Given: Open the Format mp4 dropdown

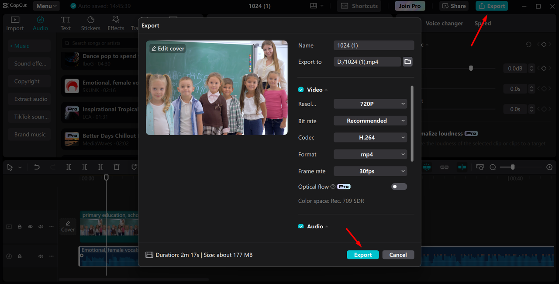Looking at the screenshot, I should 370,154.
